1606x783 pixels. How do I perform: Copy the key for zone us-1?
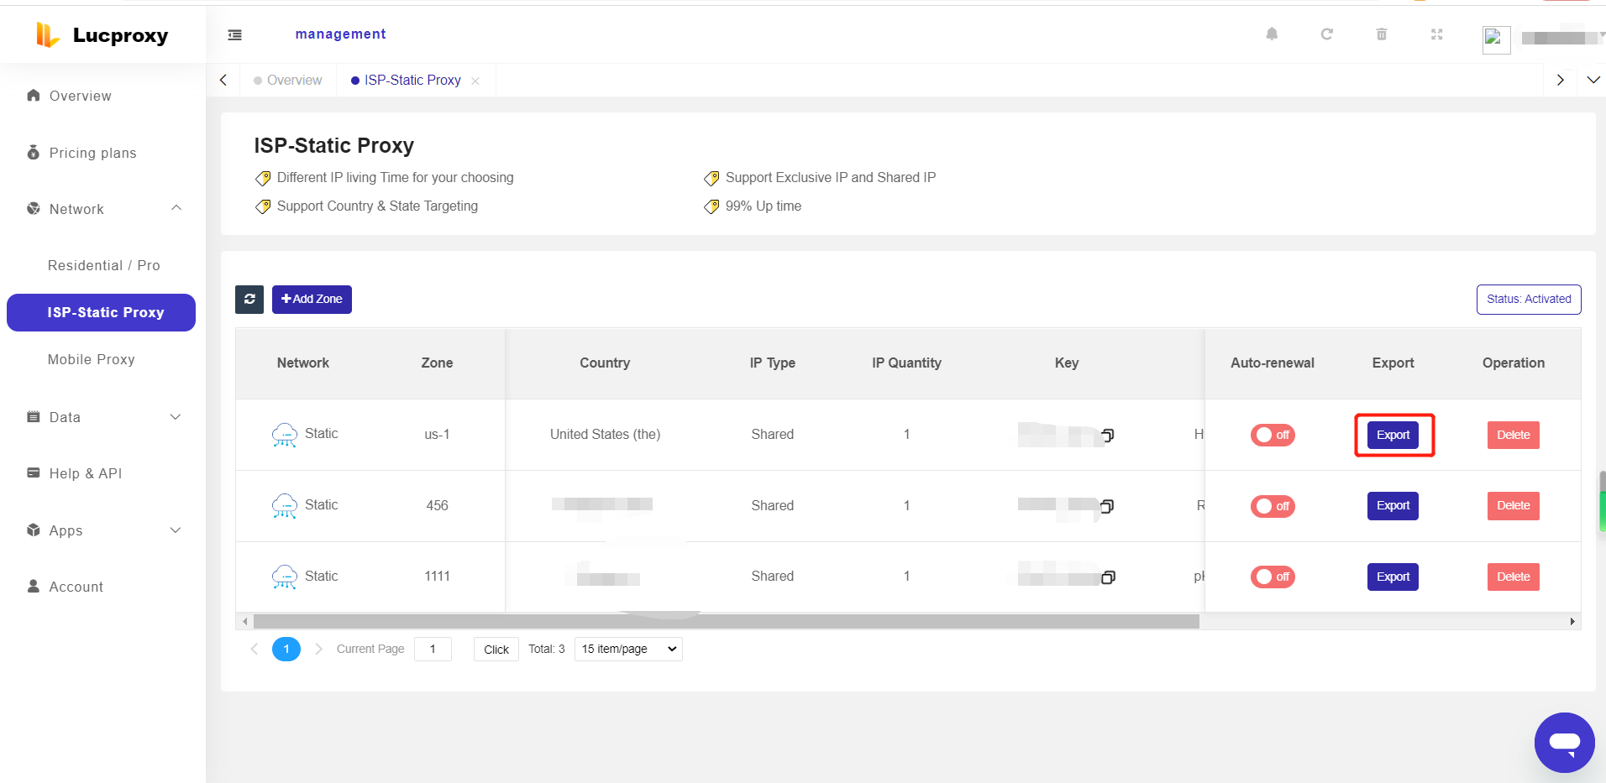1108,436
